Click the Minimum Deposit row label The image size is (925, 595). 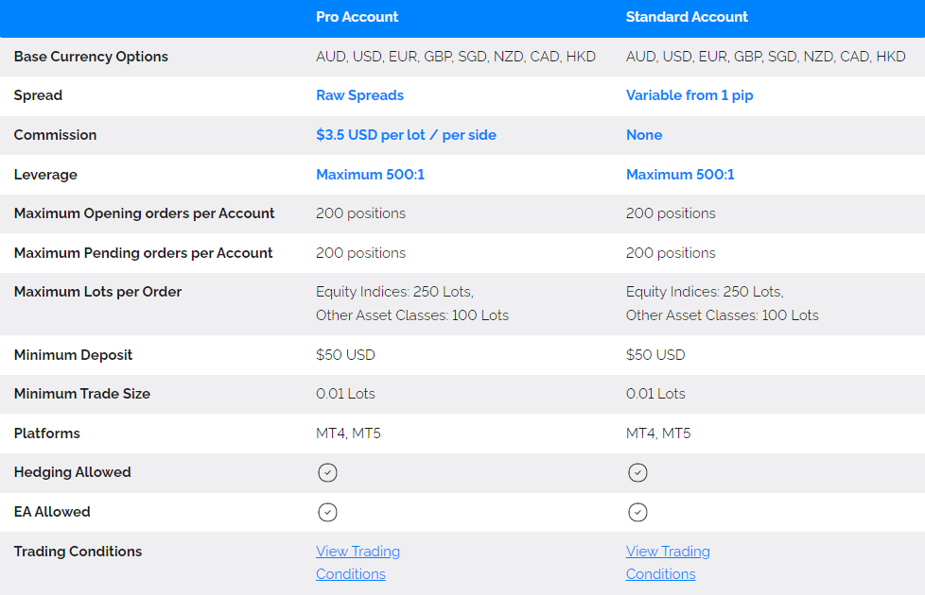pos(73,355)
